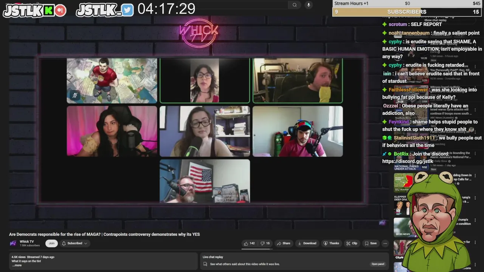Click the 'Live chat replay' heading
This screenshot has height=272, width=484.
pyautogui.click(x=213, y=257)
